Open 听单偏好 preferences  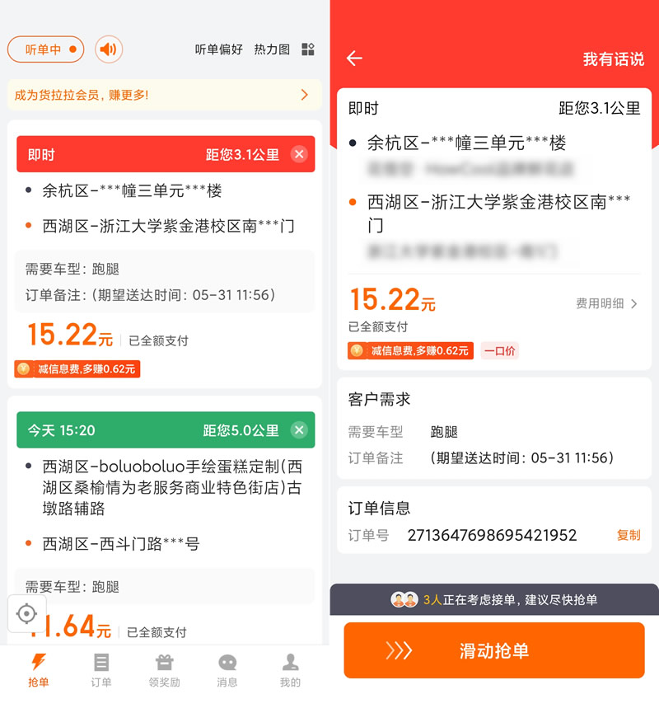click(x=218, y=49)
